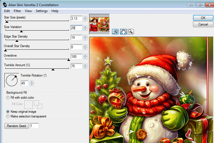214x143 pixels.
Task: Increase Overall Star Density with up arrow
Action: [x=85, y=46]
